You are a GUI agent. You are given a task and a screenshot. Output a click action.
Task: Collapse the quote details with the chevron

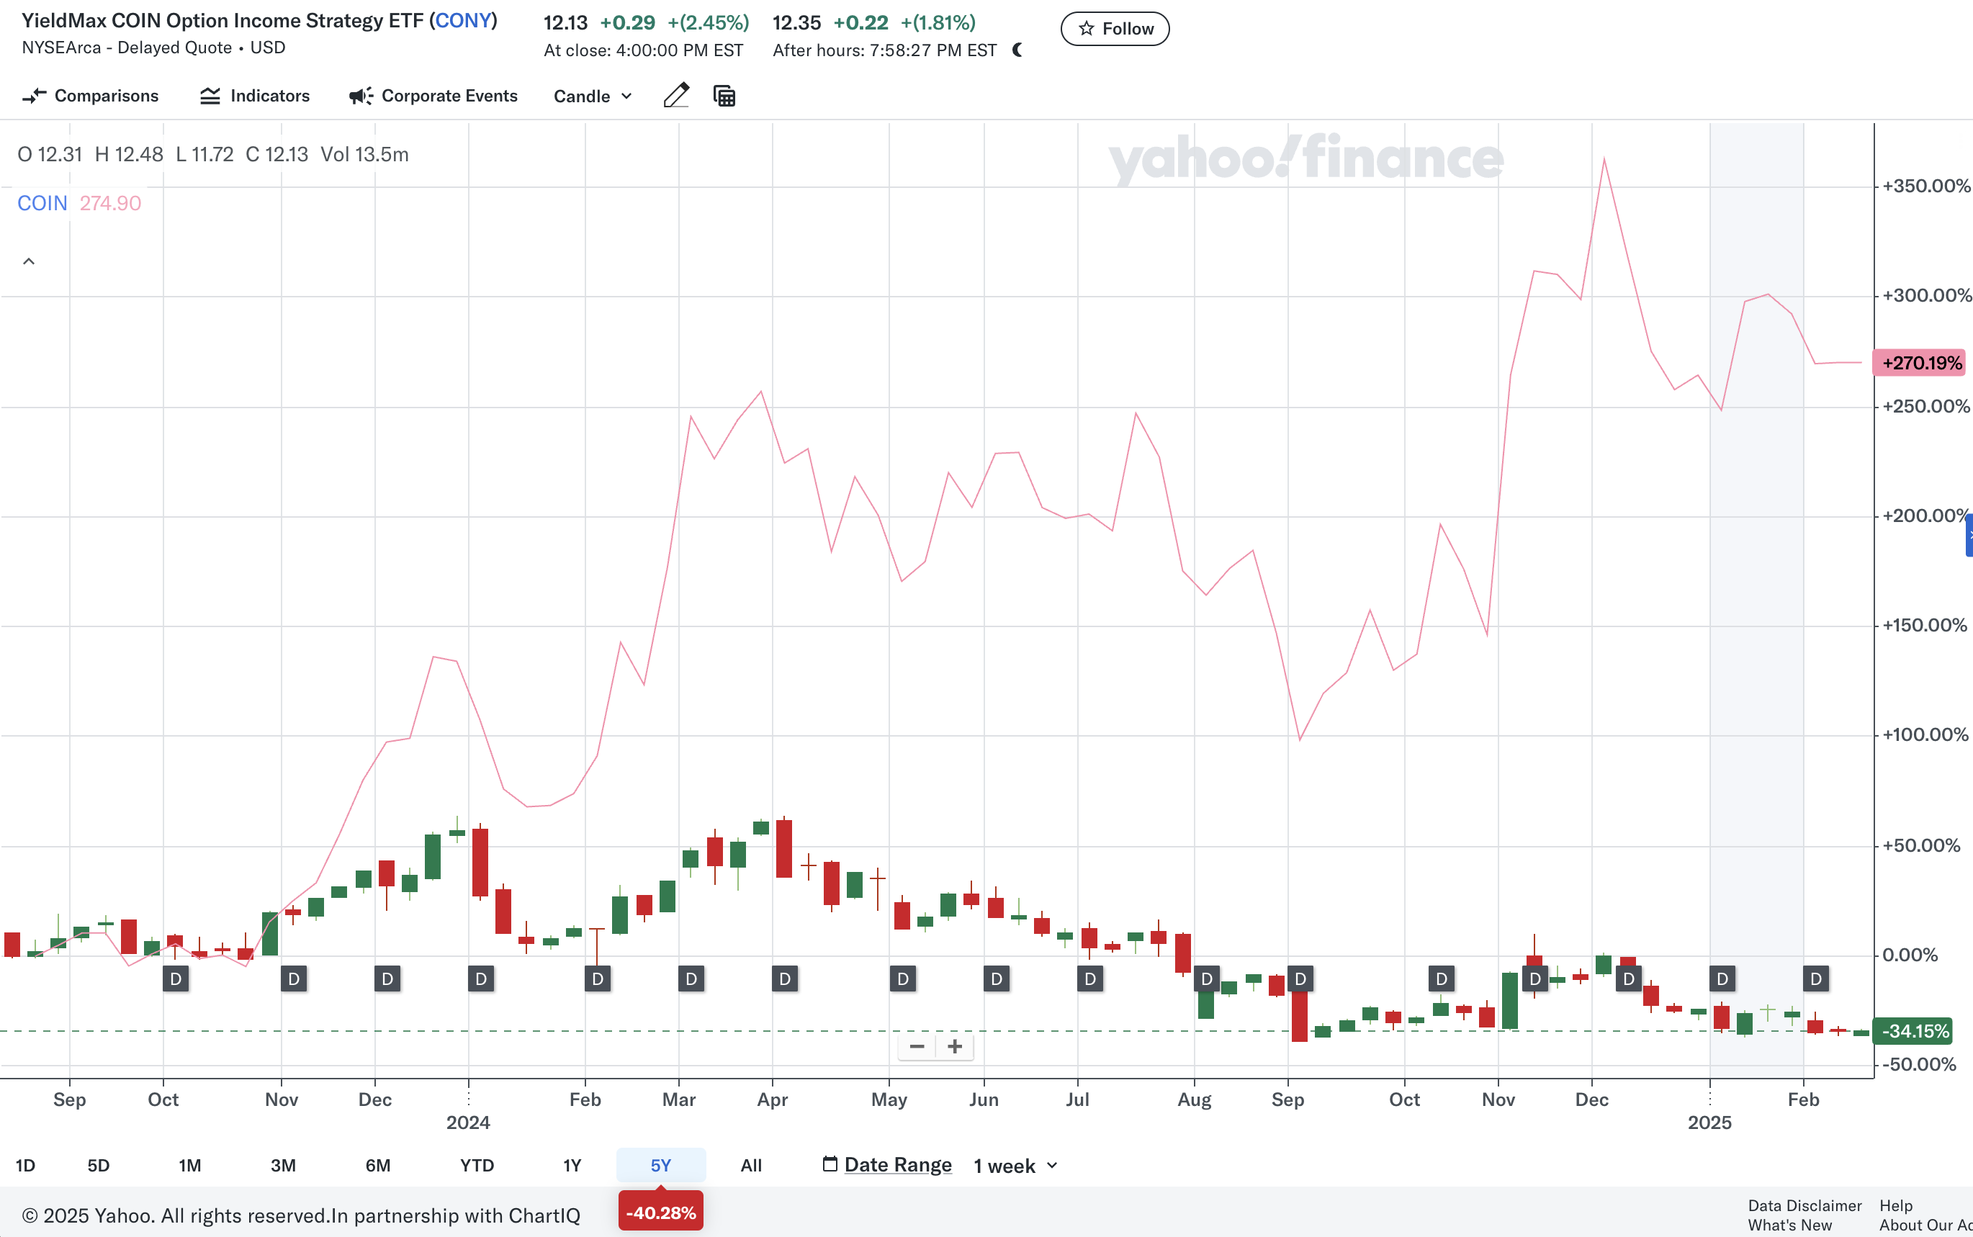[x=29, y=260]
